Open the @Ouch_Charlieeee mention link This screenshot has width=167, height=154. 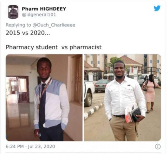coord(54,25)
